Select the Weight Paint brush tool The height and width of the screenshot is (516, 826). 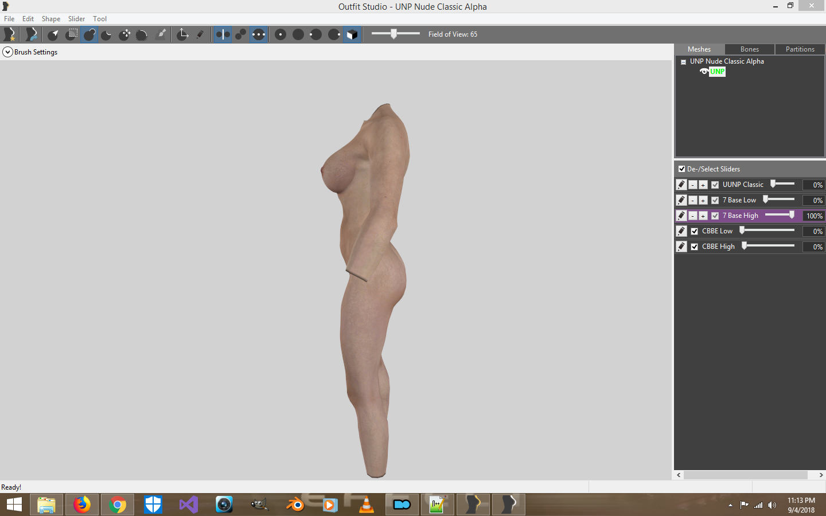(161, 34)
